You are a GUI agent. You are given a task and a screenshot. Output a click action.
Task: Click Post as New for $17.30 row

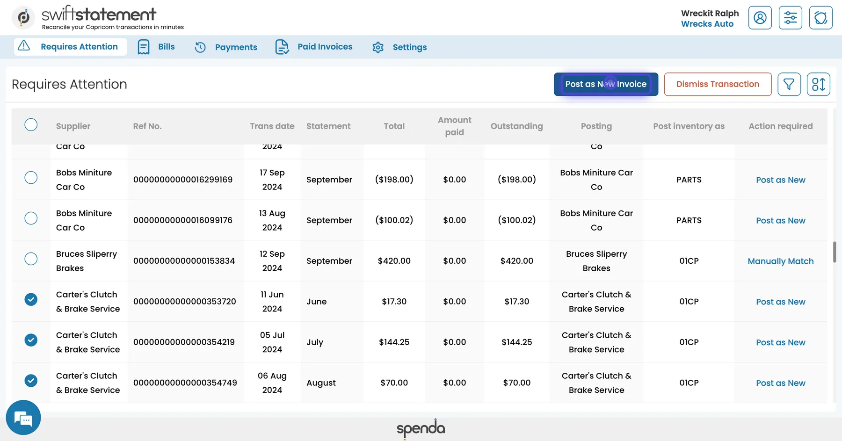781,302
